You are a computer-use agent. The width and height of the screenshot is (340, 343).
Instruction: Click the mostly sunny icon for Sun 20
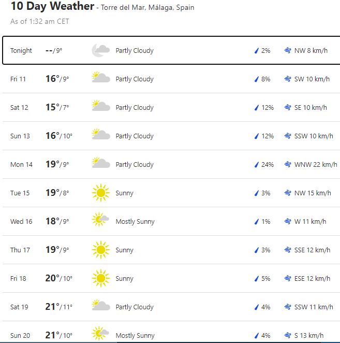coord(100,335)
